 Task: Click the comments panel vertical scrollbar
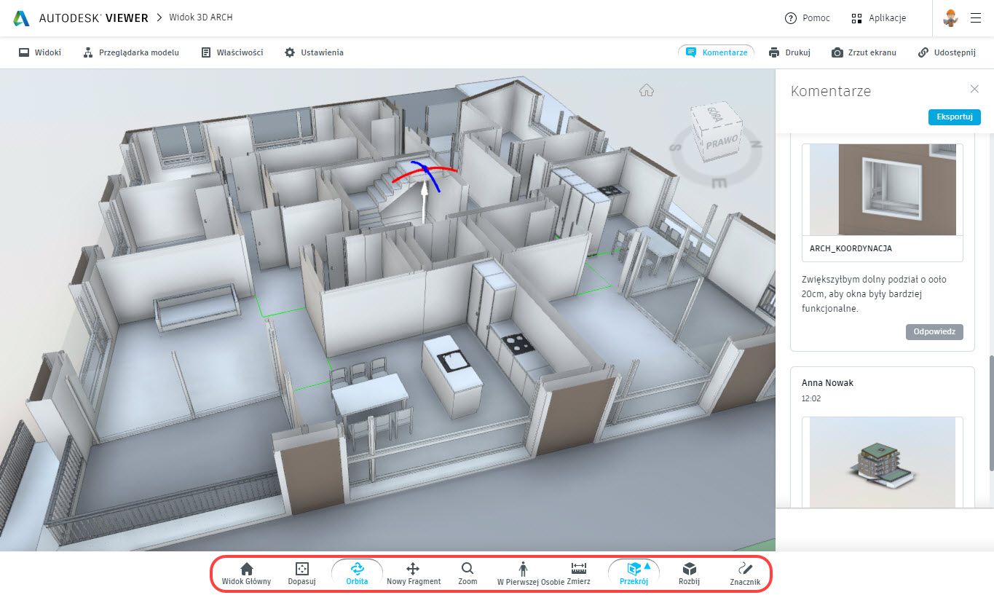[x=990, y=411]
